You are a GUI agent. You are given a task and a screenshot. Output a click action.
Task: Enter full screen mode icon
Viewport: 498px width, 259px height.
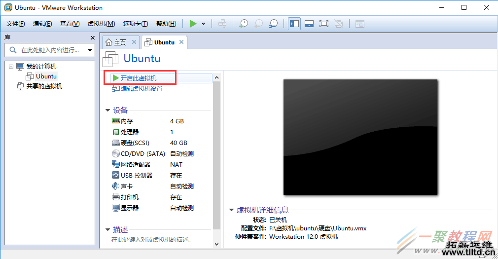(323, 24)
